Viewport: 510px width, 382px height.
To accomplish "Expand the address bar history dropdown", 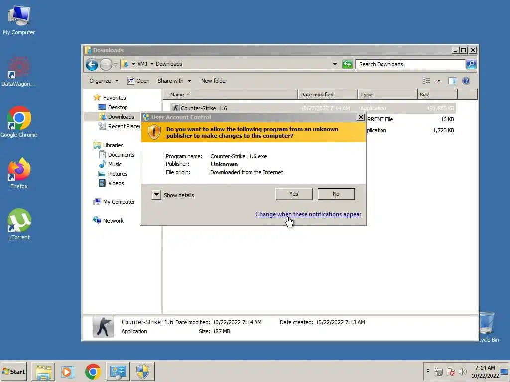I will tap(335, 64).
